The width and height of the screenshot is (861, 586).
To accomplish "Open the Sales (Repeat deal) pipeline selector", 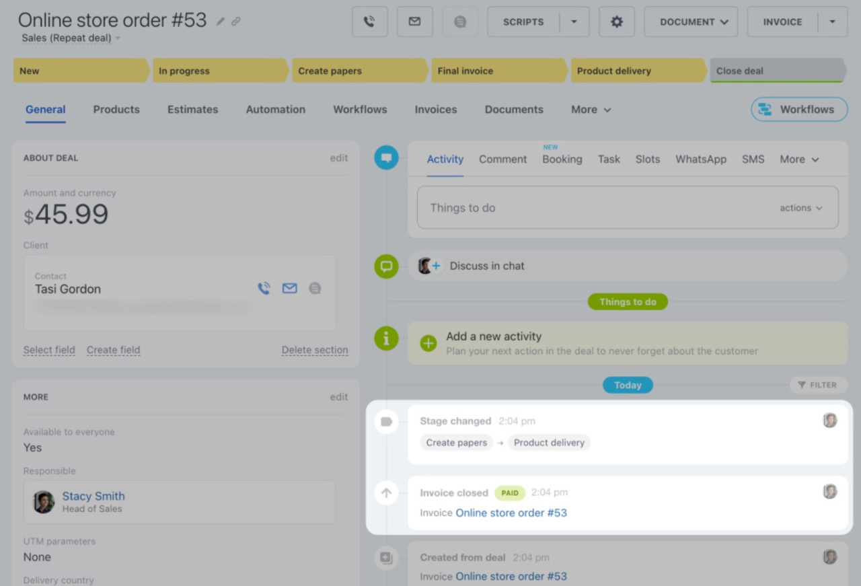I will (71, 38).
